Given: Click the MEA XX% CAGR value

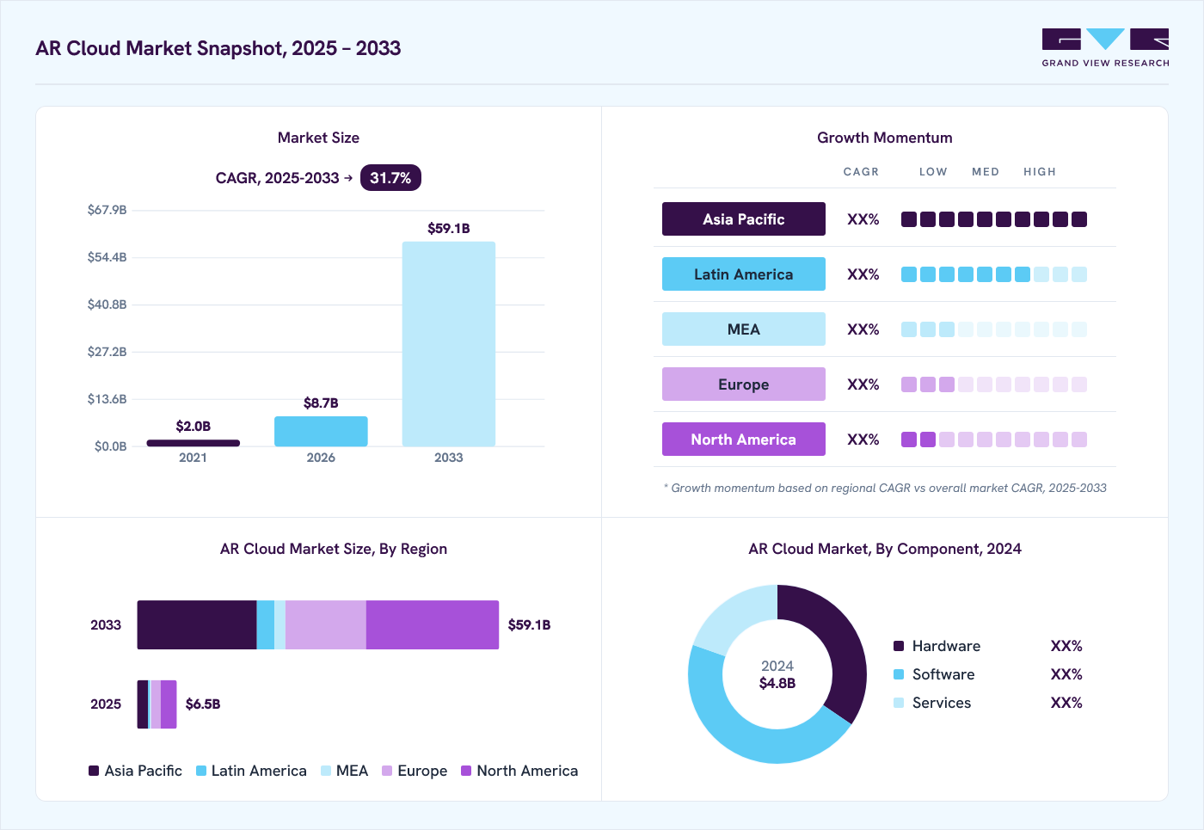Looking at the screenshot, I should (863, 329).
